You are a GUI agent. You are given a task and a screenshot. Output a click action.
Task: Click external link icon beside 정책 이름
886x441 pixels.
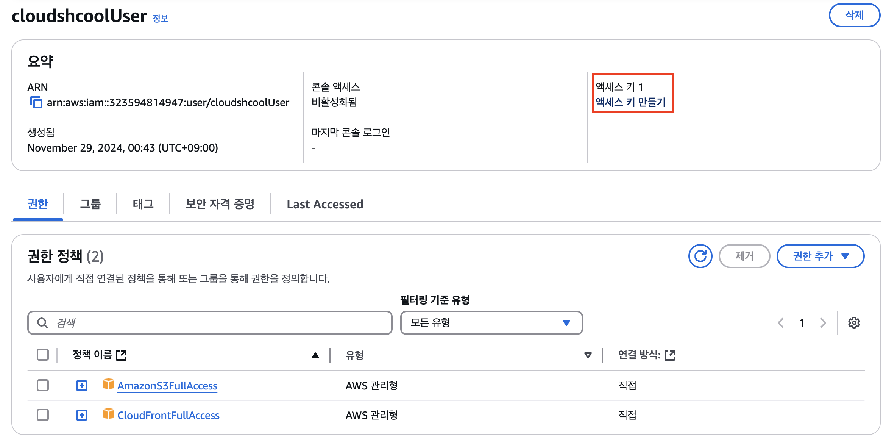(121, 355)
